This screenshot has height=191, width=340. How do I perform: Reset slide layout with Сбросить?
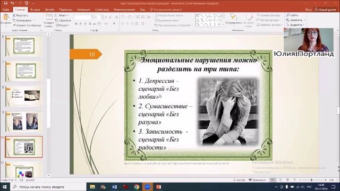click(x=63, y=20)
